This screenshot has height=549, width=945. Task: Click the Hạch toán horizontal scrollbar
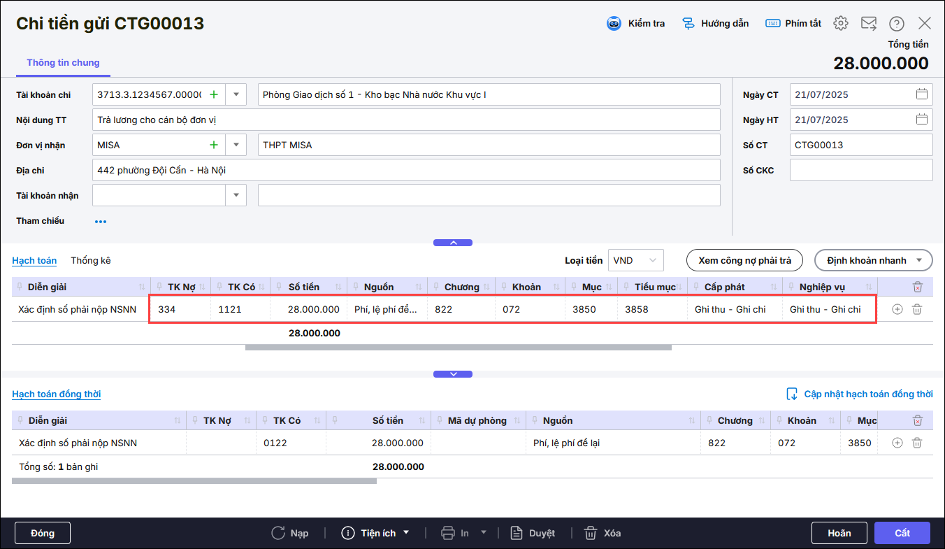(458, 347)
